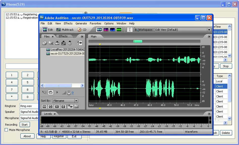Click Import File folder icon in Files panel
The width and height of the screenshot is (239, 145).
[x=45, y=43]
